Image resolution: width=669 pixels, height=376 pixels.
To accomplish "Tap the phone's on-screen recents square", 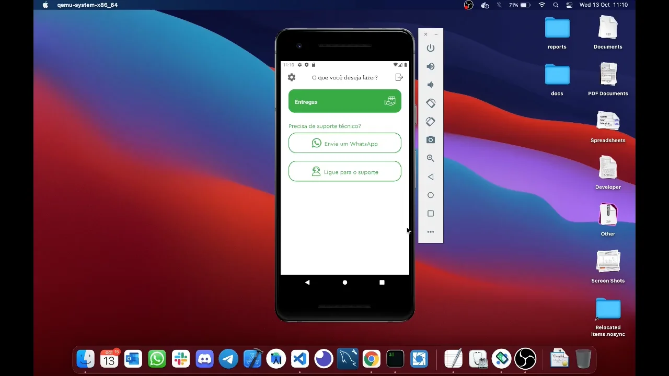I will click(382, 283).
